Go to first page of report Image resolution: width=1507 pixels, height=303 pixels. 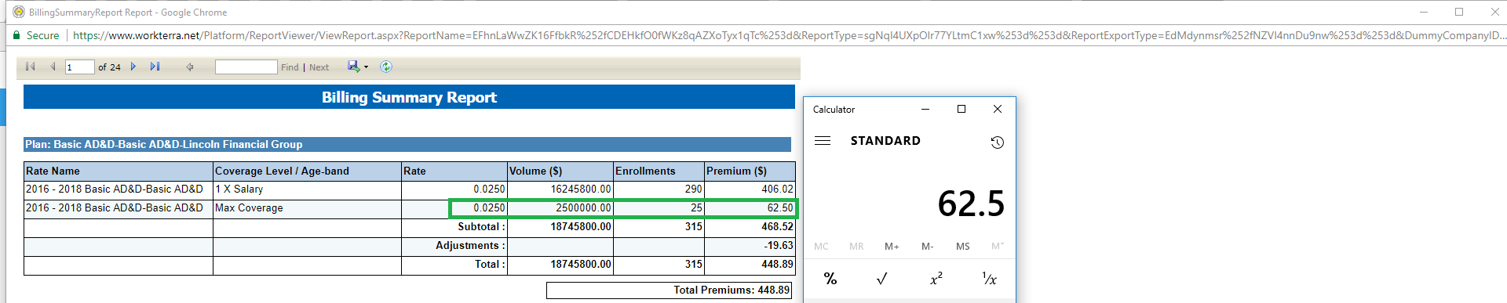pos(31,67)
